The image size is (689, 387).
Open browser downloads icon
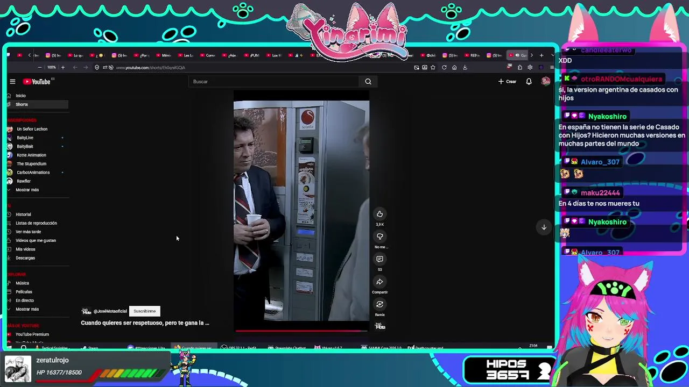pos(465,68)
